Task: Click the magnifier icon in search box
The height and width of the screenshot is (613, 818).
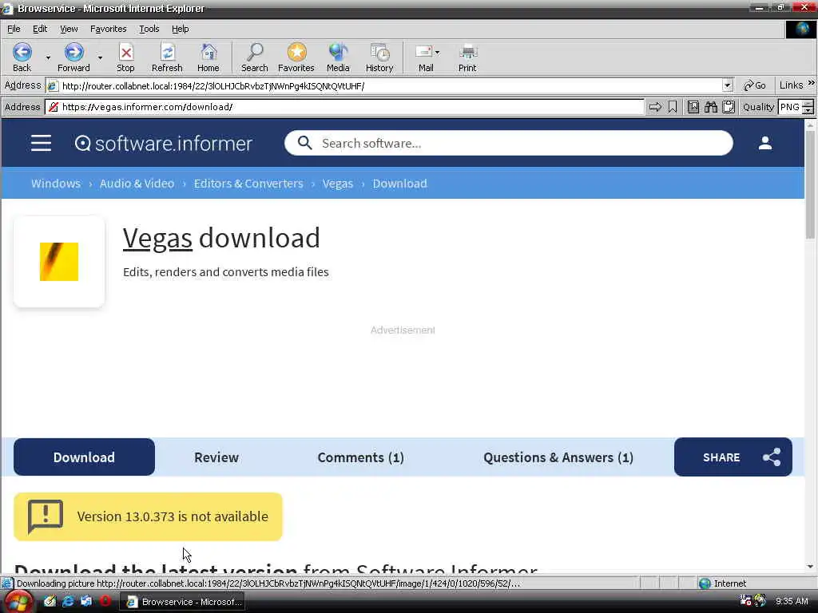Action: point(304,143)
